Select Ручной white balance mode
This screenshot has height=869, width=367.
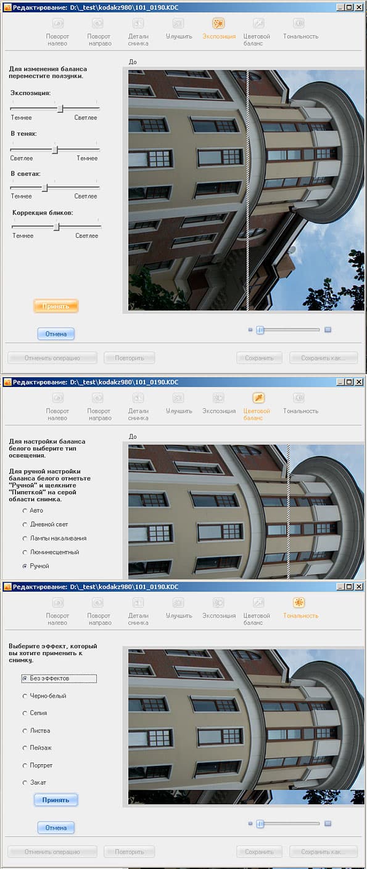pyautogui.click(x=25, y=566)
